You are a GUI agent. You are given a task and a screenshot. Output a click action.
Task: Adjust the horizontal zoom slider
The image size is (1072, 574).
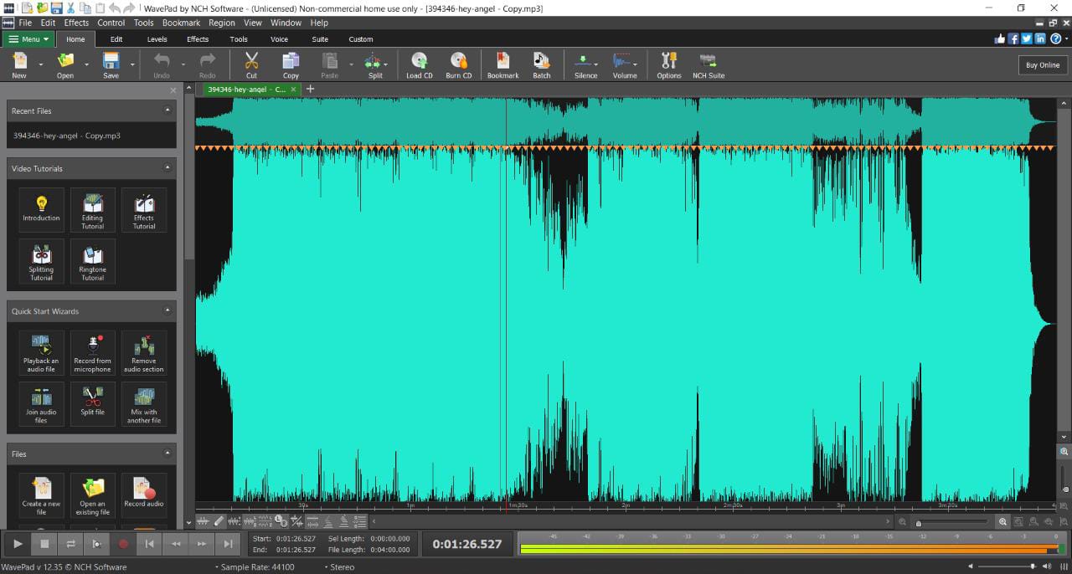(919, 523)
